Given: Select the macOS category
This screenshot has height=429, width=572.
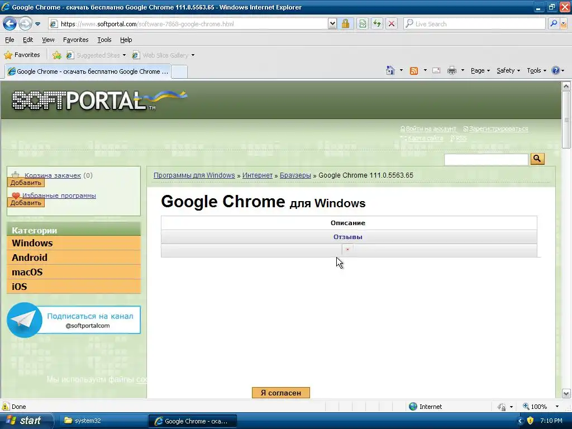Looking at the screenshot, I should click(x=74, y=272).
